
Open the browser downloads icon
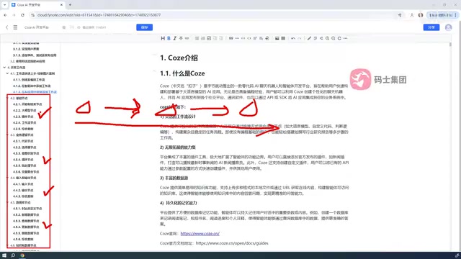pos(411,15)
